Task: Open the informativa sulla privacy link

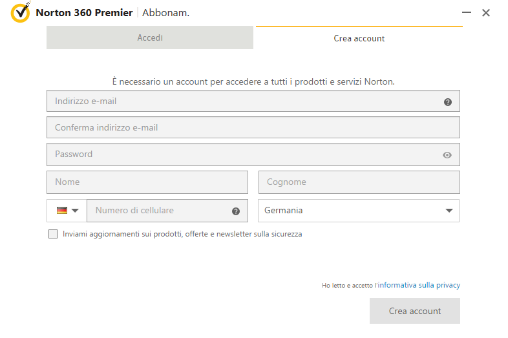Action: pyautogui.click(x=419, y=285)
